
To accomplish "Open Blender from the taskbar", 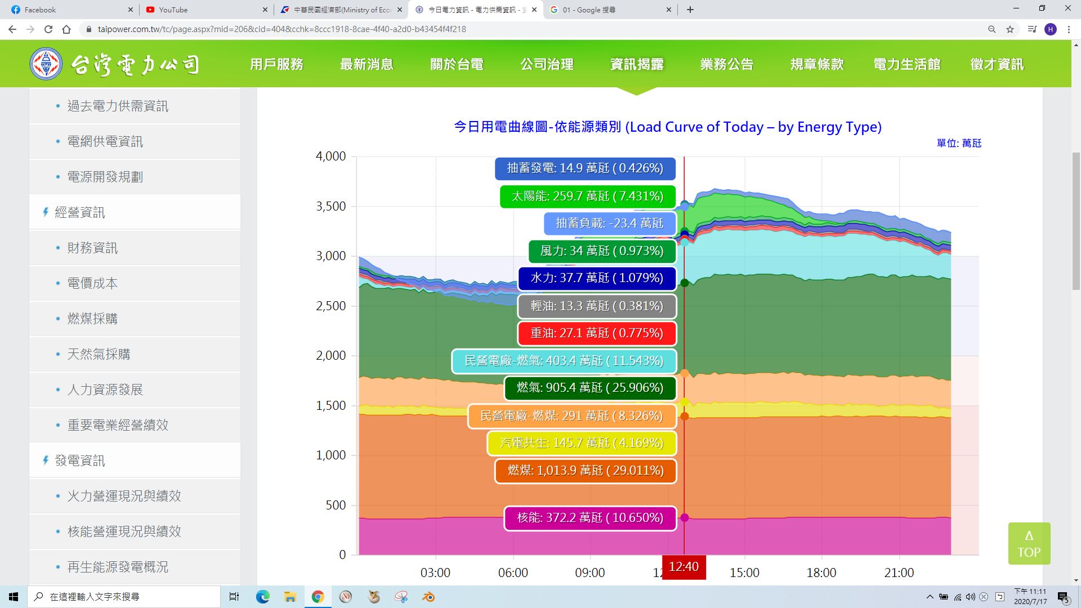I will 428,597.
